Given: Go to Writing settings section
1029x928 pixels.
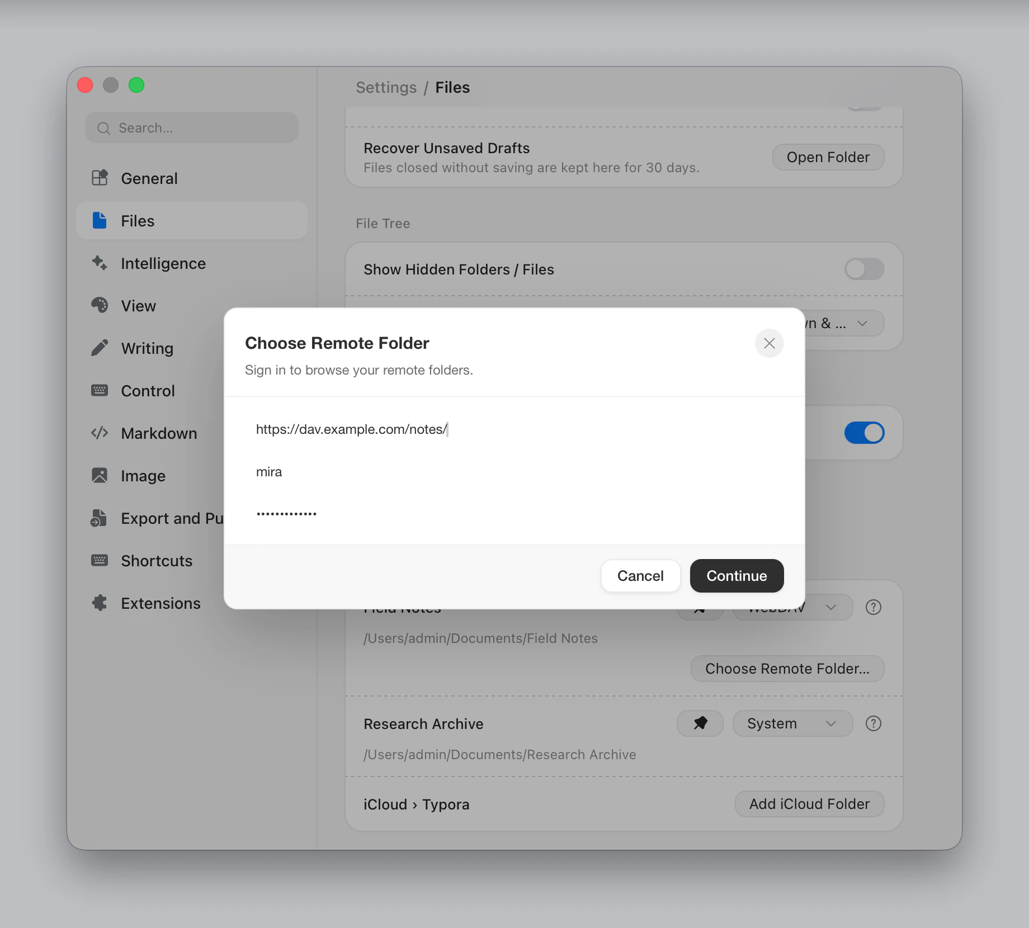Looking at the screenshot, I should [x=150, y=348].
